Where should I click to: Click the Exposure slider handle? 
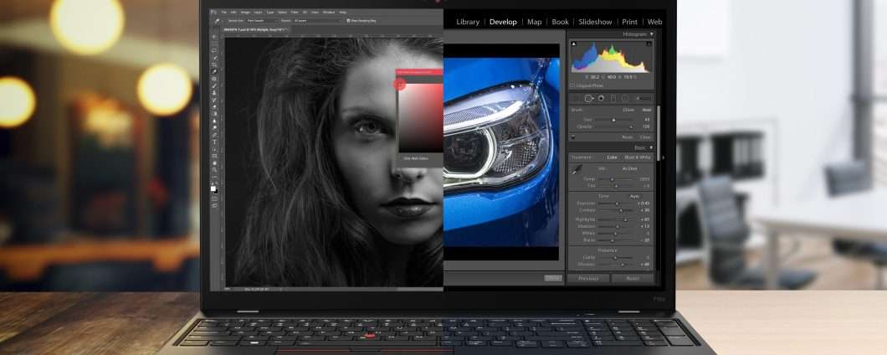(618, 203)
